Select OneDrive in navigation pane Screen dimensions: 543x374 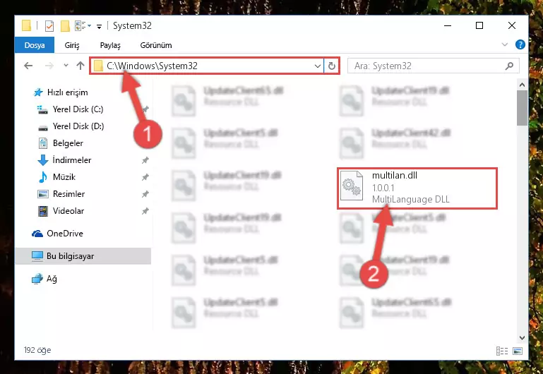click(57, 234)
